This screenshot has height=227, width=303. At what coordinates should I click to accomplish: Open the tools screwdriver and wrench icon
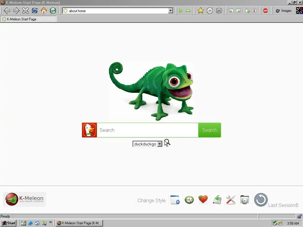coord(231,200)
